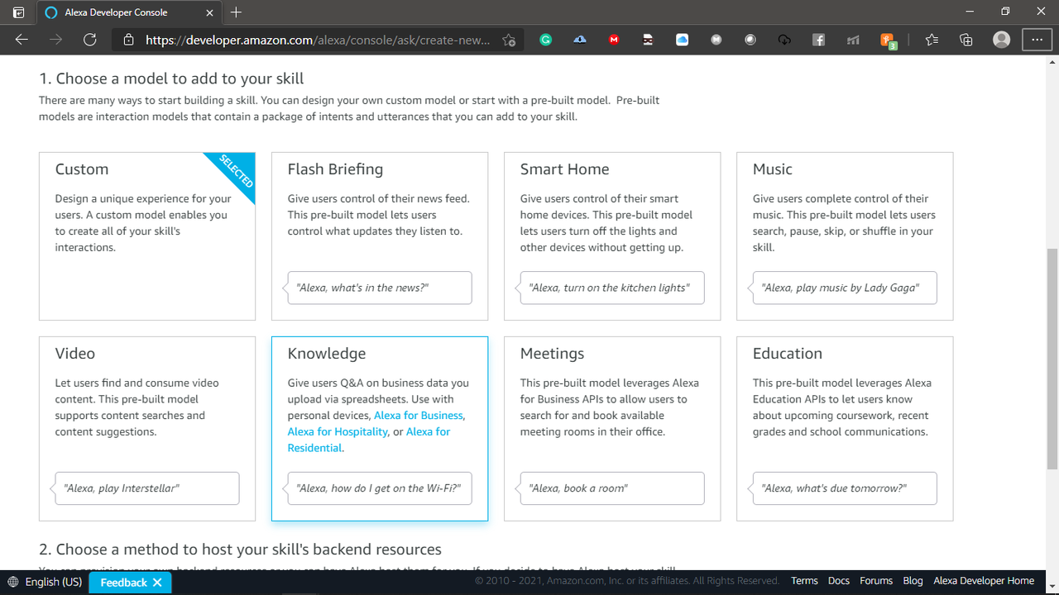Add this page to favorites
Viewport: 1059px width, 595px height.
click(x=509, y=40)
